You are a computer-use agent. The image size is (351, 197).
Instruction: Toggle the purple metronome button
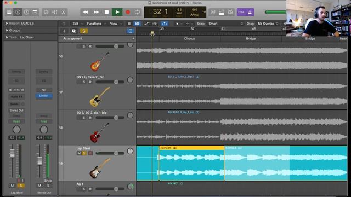coord(250,12)
